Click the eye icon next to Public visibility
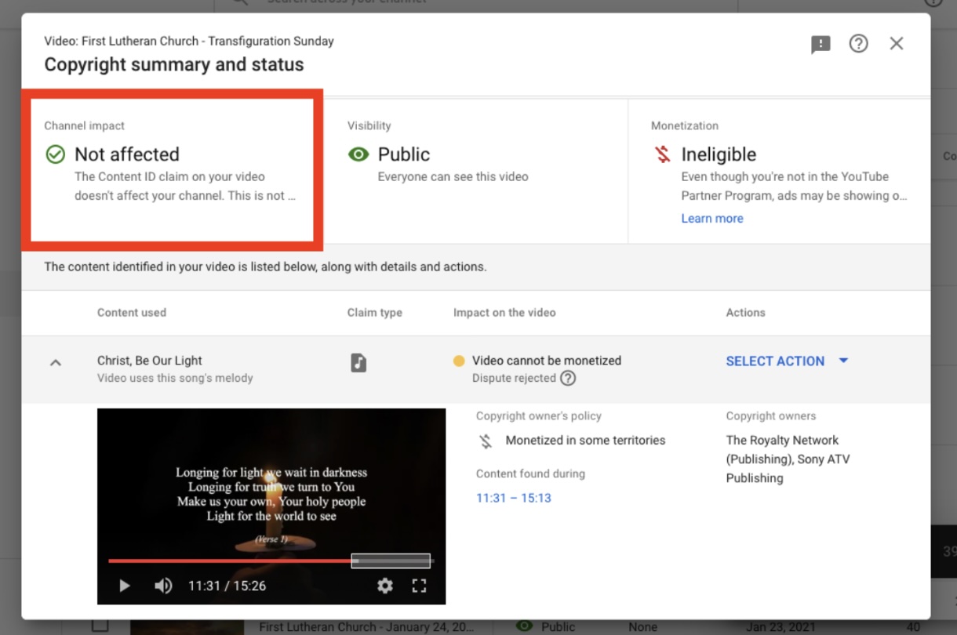The width and height of the screenshot is (957, 635). click(x=358, y=154)
